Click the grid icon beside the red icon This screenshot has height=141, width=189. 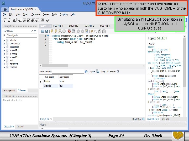pyautogui.click(x=73, y=31)
